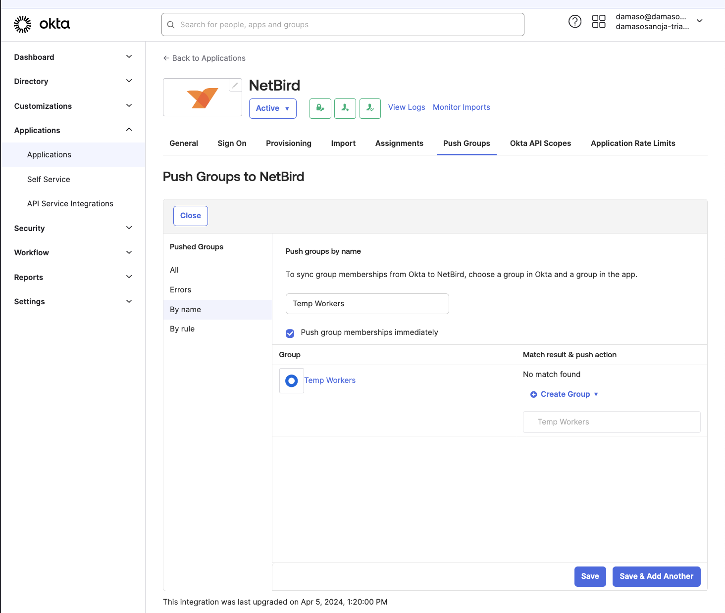Click Save & Add Another
725x613 pixels.
click(x=656, y=576)
